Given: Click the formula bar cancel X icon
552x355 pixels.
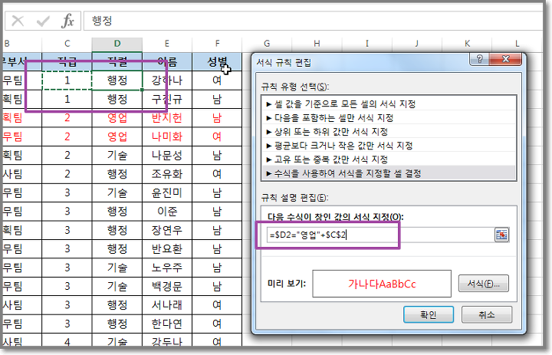Looking at the screenshot, I should (x=18, y=21).
